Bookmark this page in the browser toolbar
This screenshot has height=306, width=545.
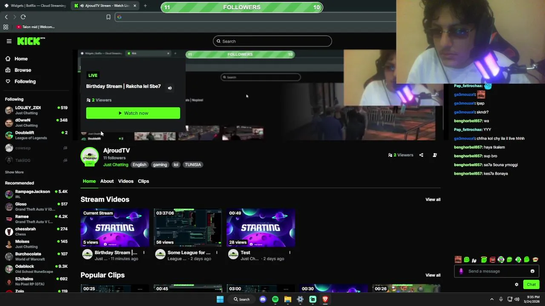108,17
